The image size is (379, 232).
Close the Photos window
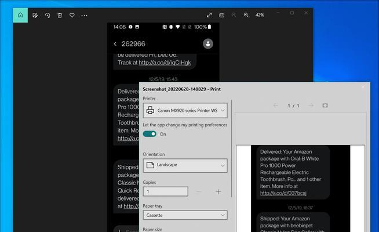coord(306,13)
